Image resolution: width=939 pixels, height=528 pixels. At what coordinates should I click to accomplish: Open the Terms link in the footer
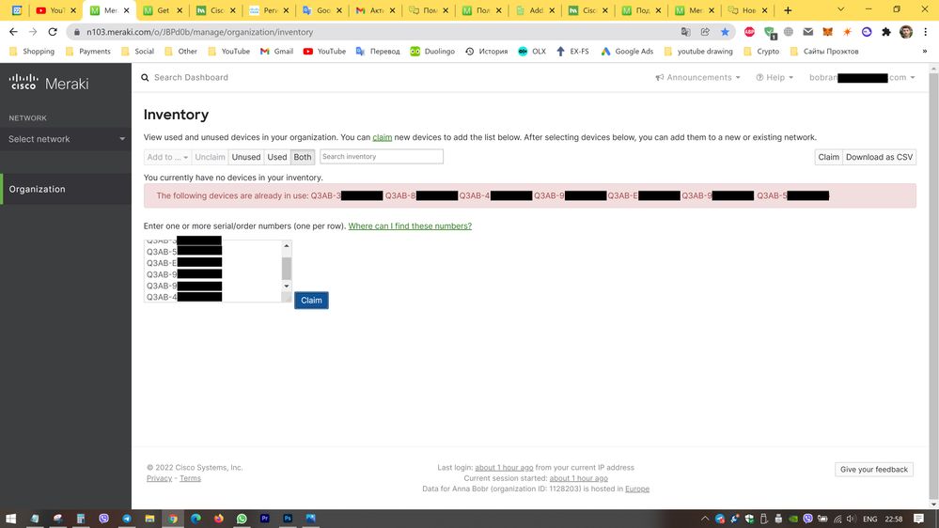coord(191,478)
